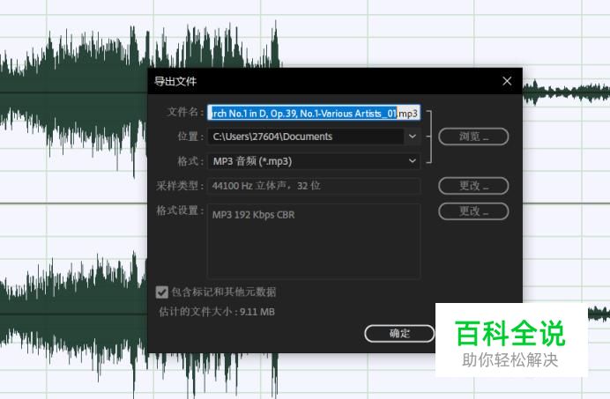The image size is (610, 399).
Task: Click the 确定 confirm button
Action: coord(399,334)
